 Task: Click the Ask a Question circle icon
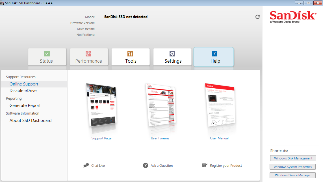pyautogui.click(x=146, y=166)
